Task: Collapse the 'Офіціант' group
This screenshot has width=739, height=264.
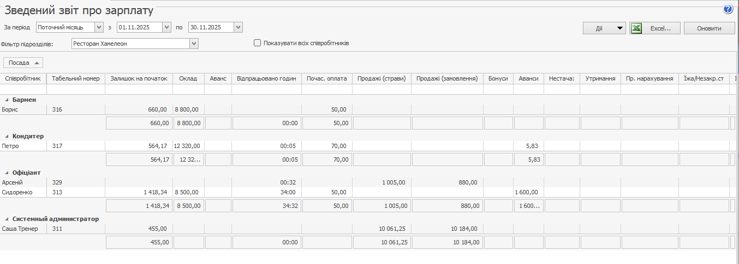Action: click(x=8, y=173)
